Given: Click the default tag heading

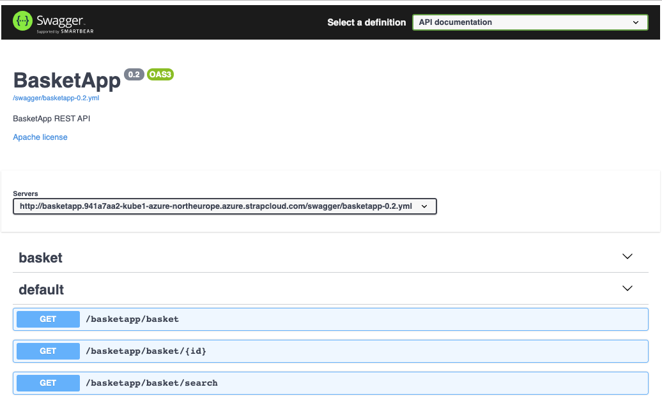Looking at the screenshot, I should 42,289.
